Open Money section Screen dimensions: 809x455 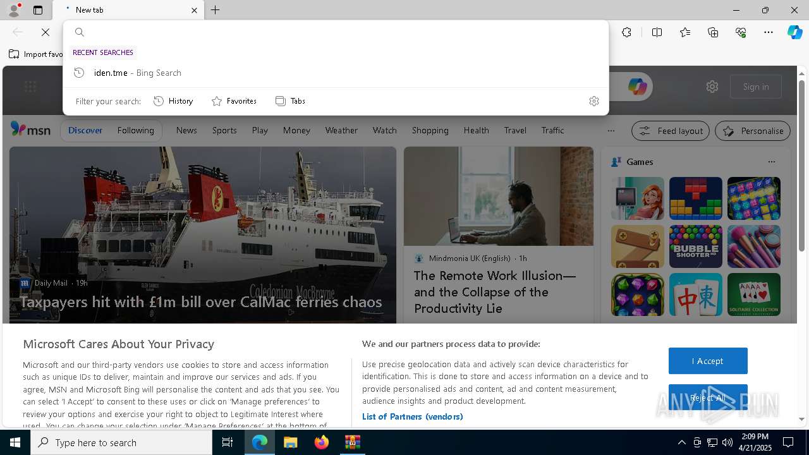coord(296,130)
